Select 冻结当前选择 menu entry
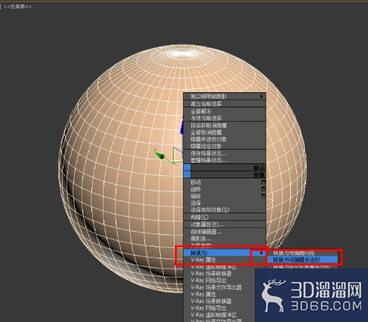 point(224,118)
